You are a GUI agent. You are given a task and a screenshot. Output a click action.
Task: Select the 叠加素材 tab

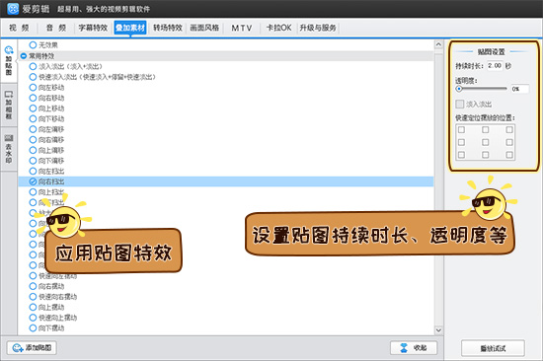point(130,28)
